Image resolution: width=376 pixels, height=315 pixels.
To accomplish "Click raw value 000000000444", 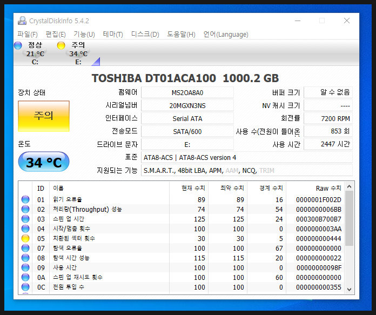I will (x=318, y=238).
